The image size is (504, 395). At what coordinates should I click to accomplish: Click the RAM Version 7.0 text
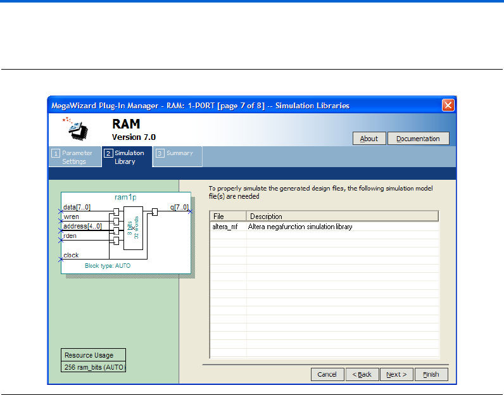click(134, 130)
